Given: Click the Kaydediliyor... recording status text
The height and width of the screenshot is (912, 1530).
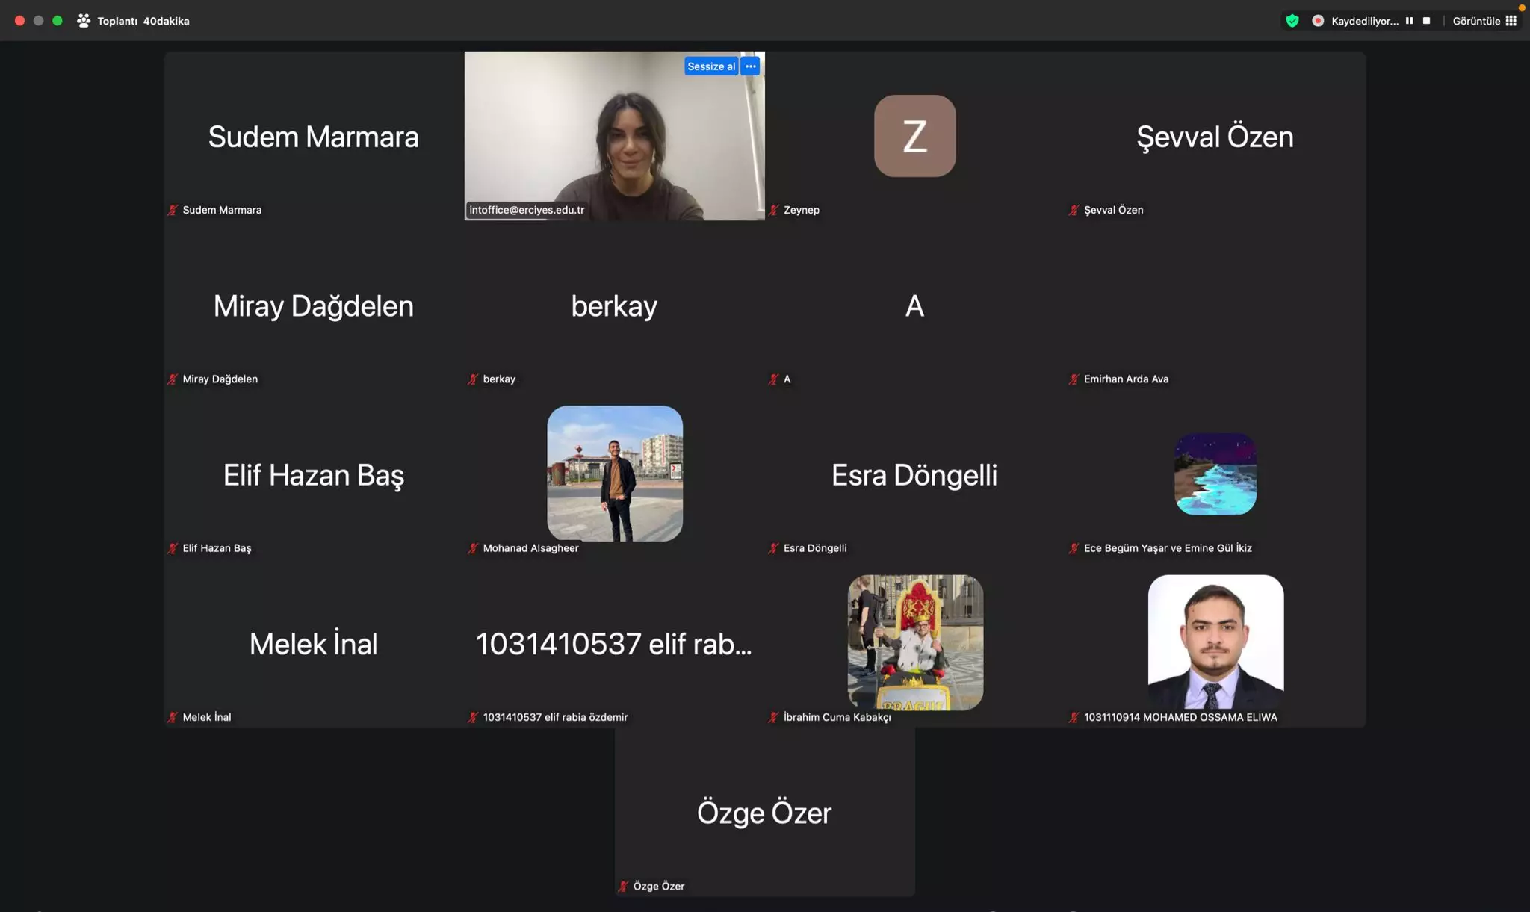Looking at the screenshot, I should pyautogui.click(x=1365, y=21).
